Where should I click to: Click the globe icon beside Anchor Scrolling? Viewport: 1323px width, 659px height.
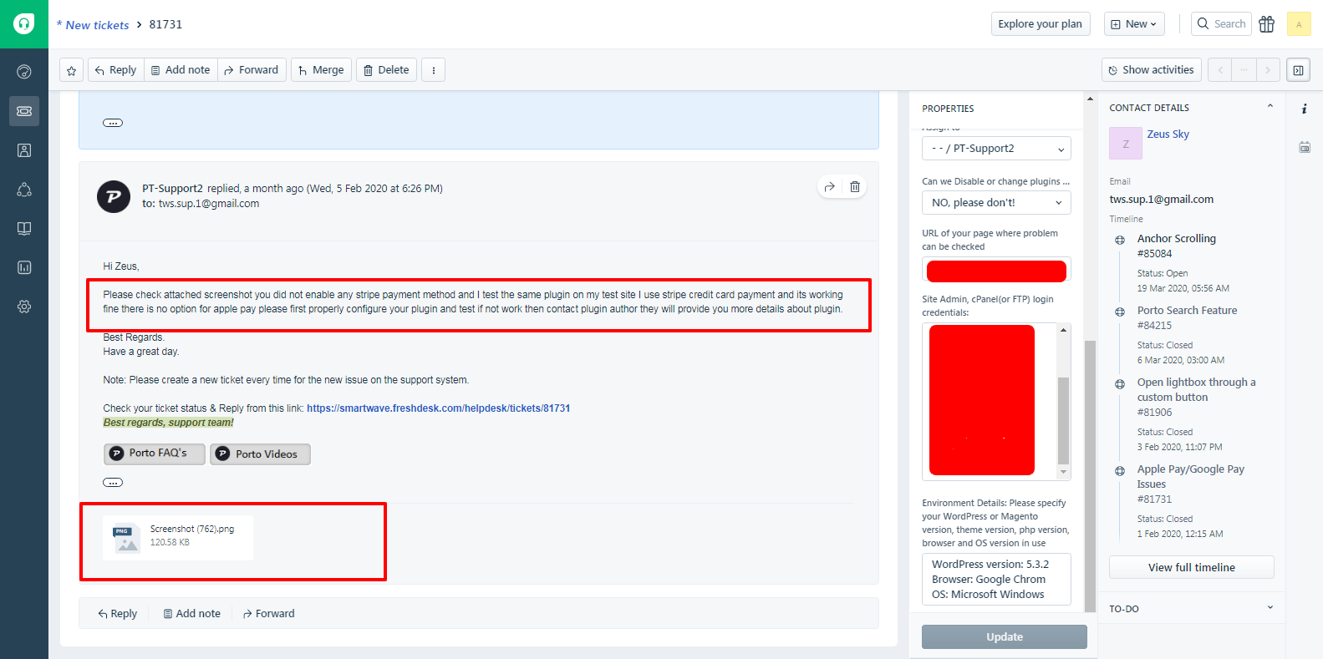(x=1119, y=240)
